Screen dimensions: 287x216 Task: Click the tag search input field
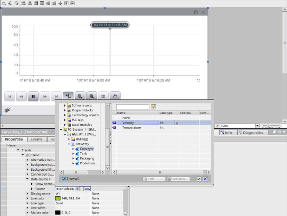[x=133, y=107]
